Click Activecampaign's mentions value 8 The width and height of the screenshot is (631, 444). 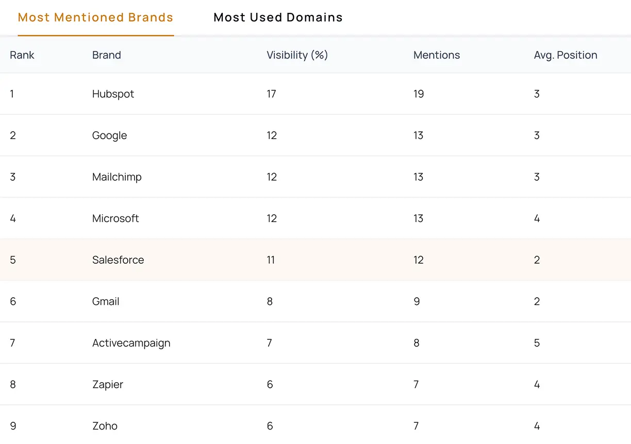[417, 343]
